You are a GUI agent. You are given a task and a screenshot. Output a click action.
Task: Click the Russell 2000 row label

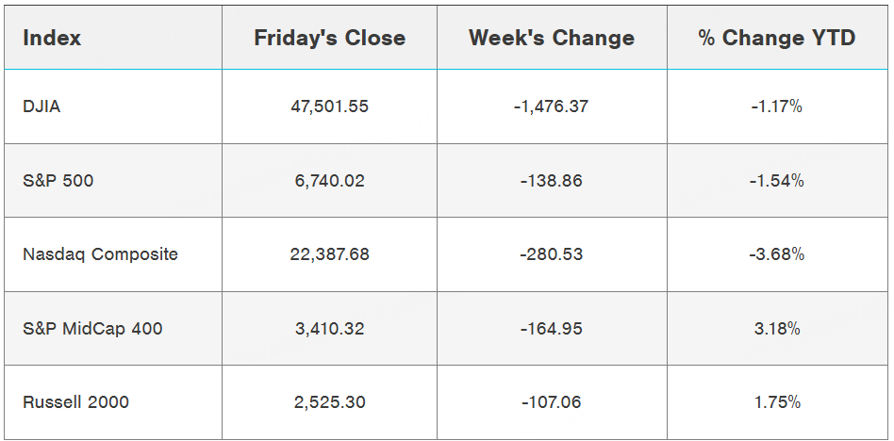(x=75, y=402)
